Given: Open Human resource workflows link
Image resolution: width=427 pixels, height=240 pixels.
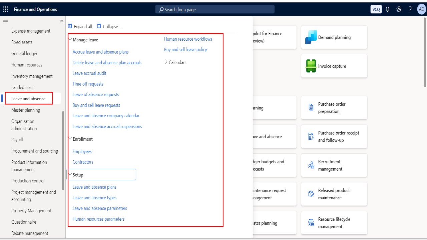Looking at the screenshot, I should 188,39.
